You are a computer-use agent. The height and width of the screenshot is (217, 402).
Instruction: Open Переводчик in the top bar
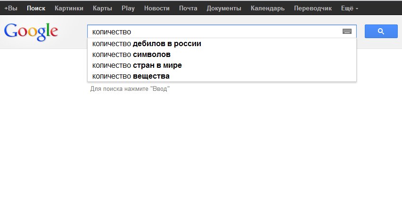point(313,8)
